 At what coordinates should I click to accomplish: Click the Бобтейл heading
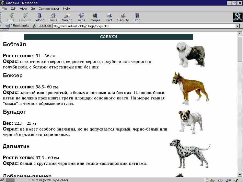[x=14, y=44]
